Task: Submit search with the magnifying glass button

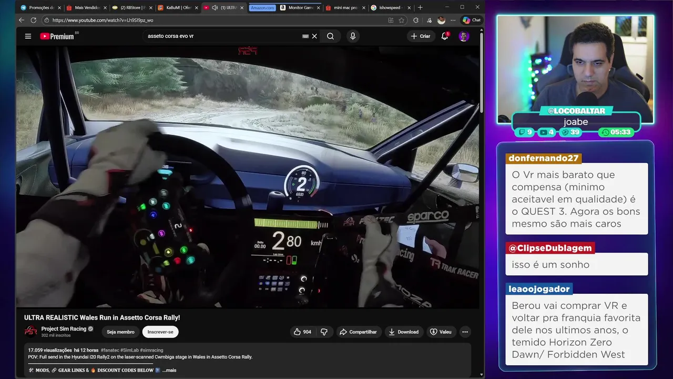Action: (330, 36)
